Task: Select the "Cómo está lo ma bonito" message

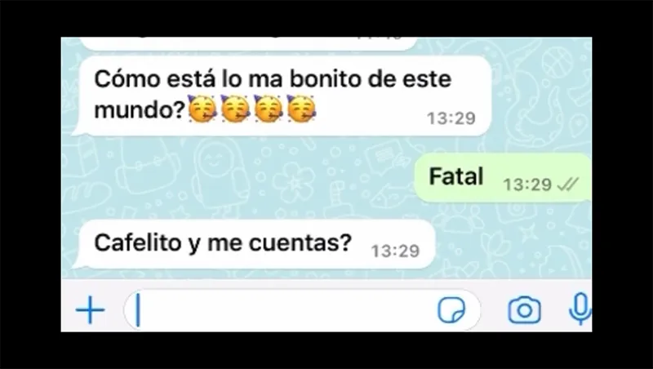Action: tap(282, 96)
